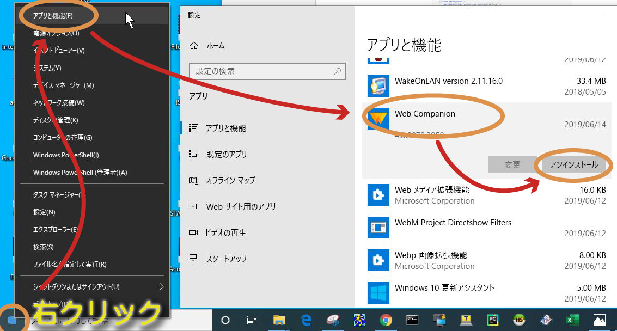Launch Google Chrome from the taskbar
The width and height of the screenshot is (617, 331).
point(386,320)
